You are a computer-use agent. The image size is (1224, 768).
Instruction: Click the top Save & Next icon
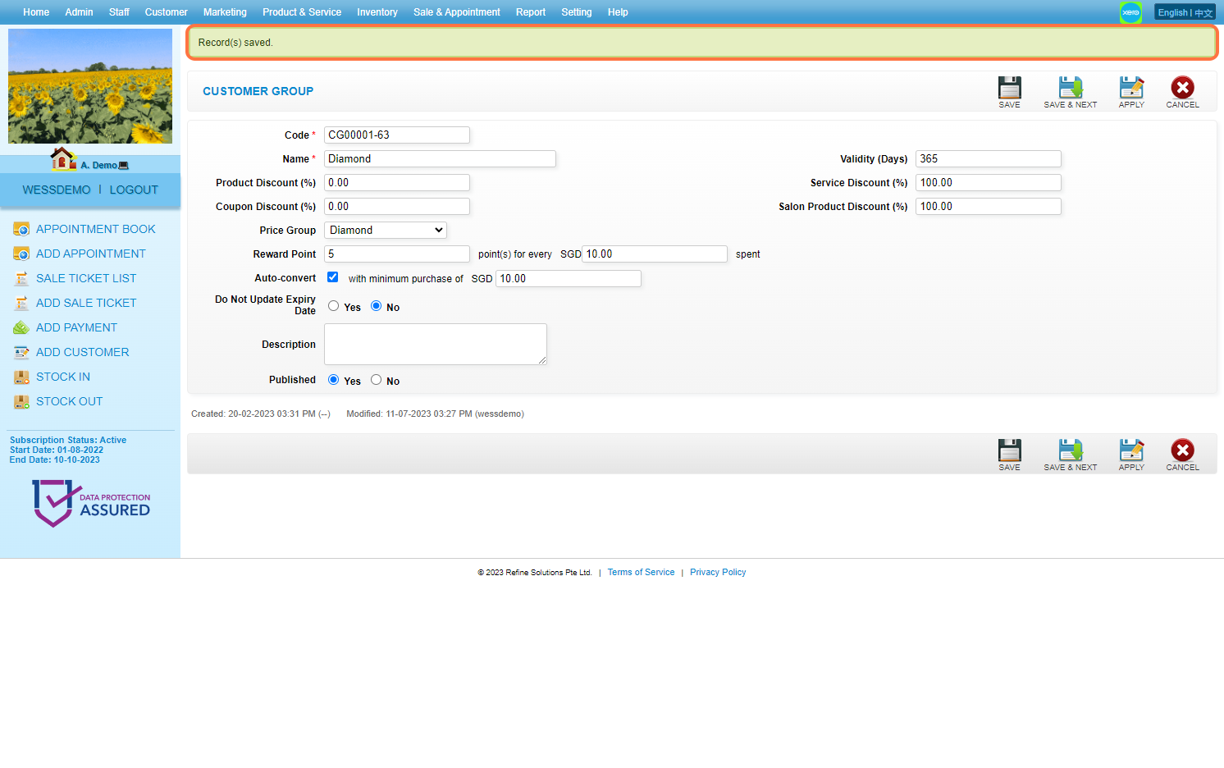[1070, 87]
